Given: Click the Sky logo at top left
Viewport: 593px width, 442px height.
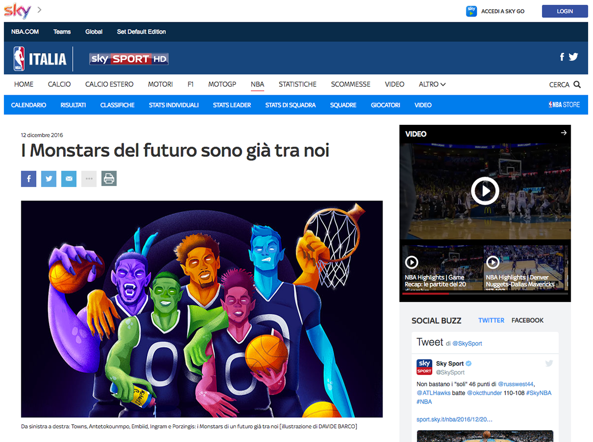Looking at the screenshot, I should [x=18, y=10].
